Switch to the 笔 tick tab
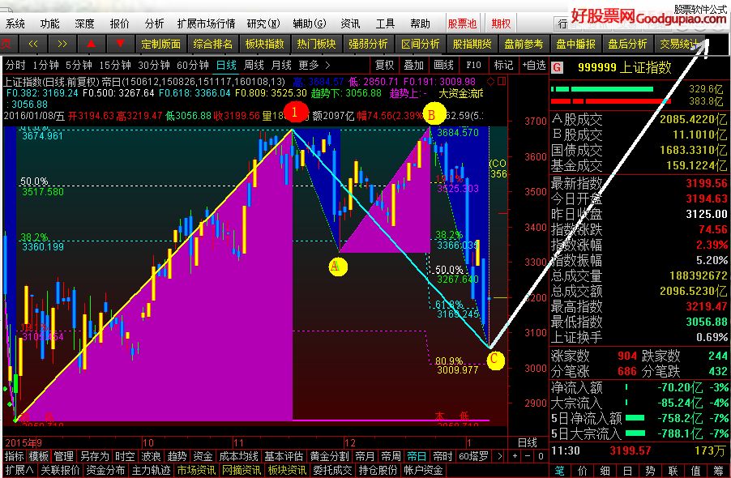The width and height of the screenshot is (731, 478). (x=560, y=471)
